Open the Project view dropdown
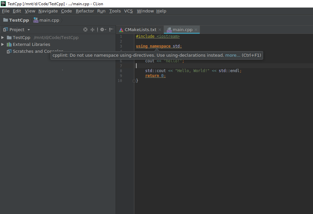Screen dimensions: 313x214 [29, 30]
